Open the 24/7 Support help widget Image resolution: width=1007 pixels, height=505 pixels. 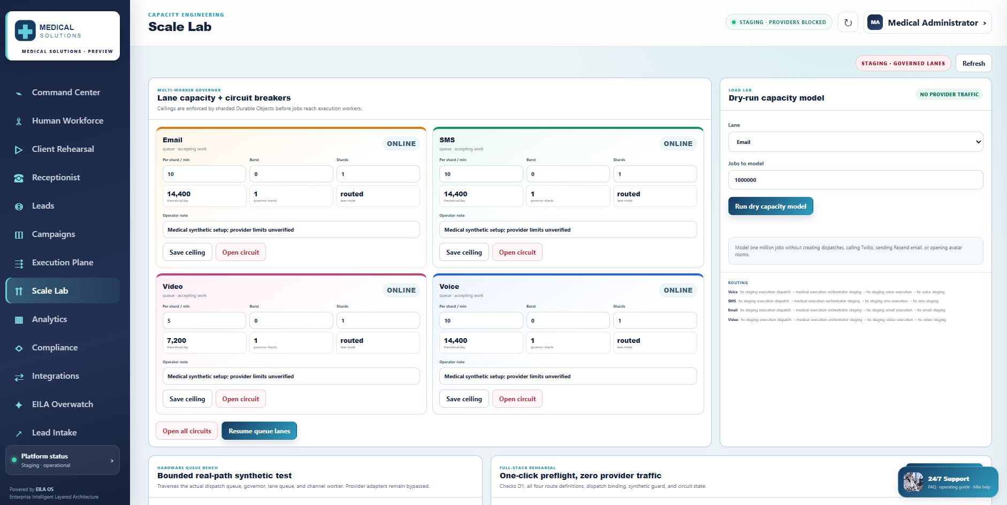(x=948, y=482)
